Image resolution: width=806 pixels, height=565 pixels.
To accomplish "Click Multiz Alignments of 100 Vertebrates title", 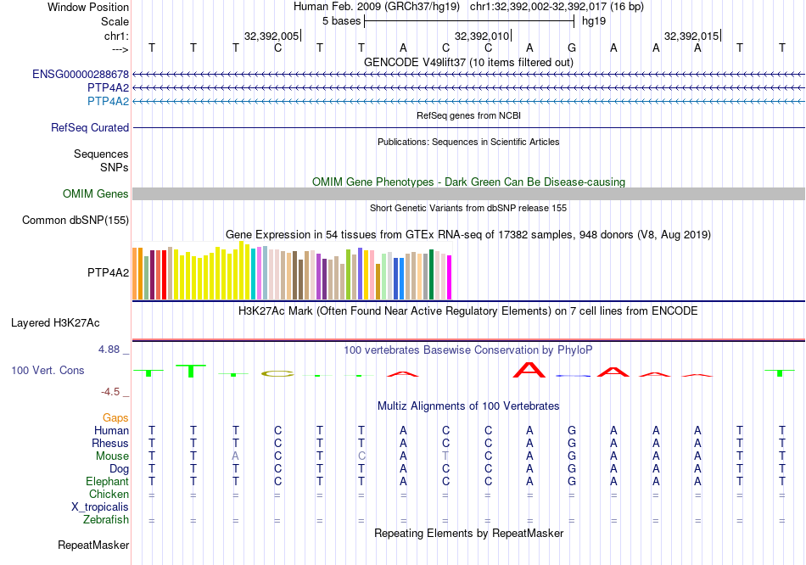I will [468, 406].
